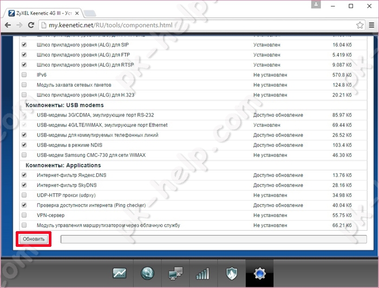Open the home network computers icon

[x=175, y=273]
